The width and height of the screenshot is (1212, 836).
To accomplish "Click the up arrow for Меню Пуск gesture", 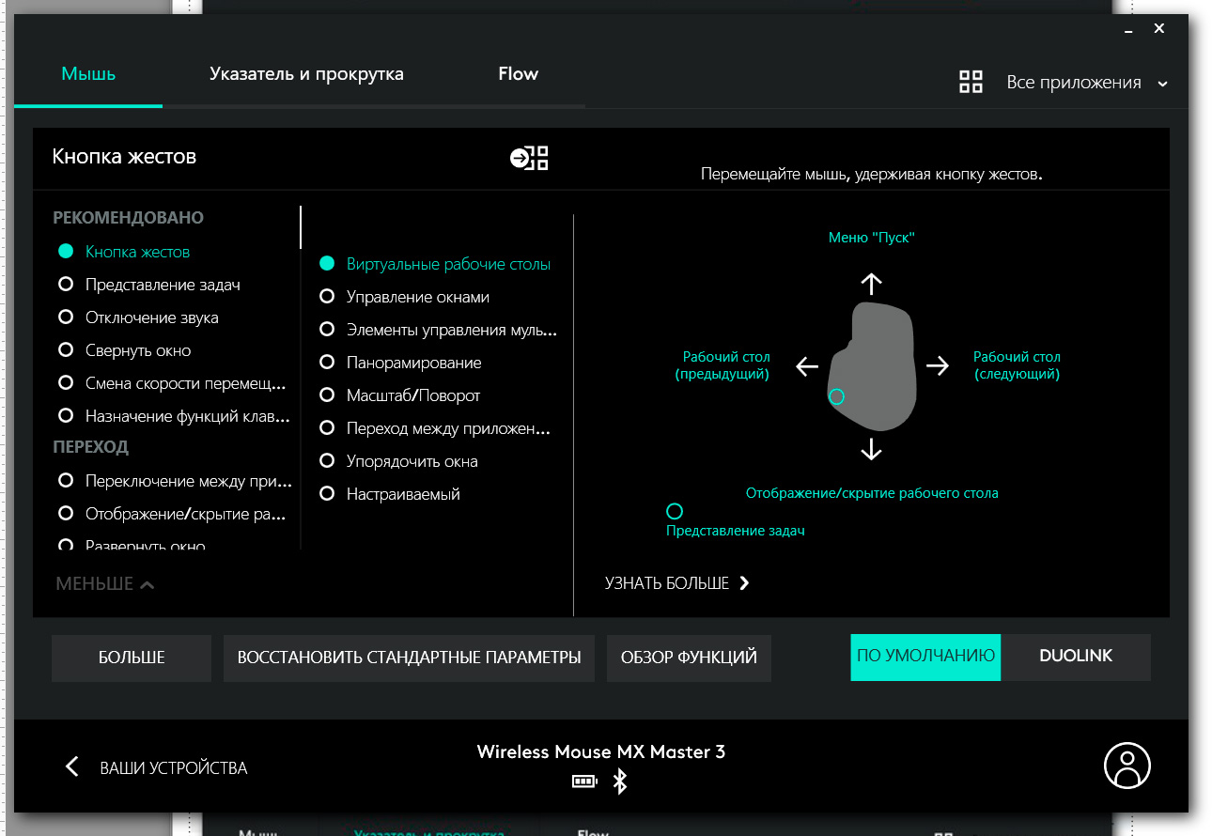I will [872, 284].
